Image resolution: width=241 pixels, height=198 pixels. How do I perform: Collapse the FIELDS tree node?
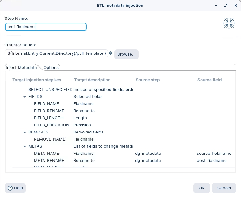tap(25, 97)
